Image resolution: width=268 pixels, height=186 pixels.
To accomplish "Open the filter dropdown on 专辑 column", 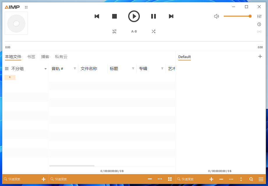I will (162, 69).
